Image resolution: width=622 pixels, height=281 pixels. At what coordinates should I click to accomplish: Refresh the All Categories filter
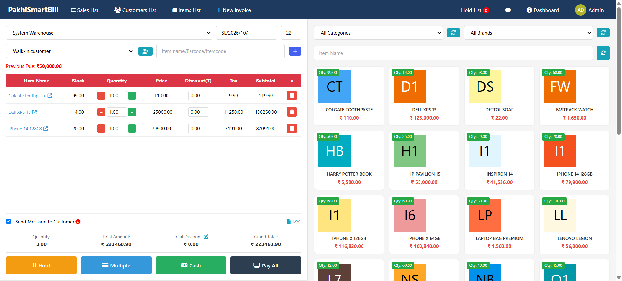(x=454, y=33)
